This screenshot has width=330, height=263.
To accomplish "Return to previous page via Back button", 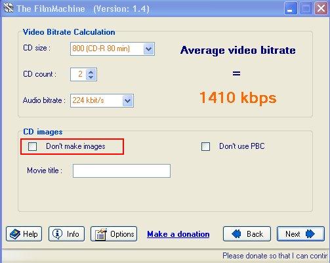I will (x=247, y=234).
